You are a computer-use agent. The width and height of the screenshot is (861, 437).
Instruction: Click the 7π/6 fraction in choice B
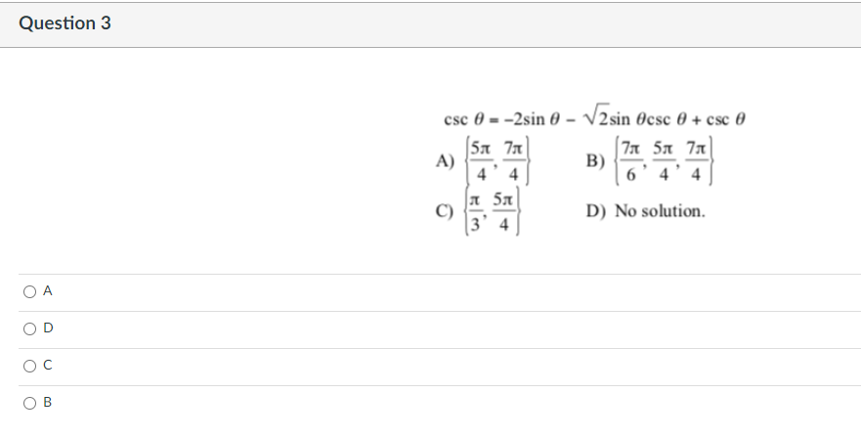630,161
